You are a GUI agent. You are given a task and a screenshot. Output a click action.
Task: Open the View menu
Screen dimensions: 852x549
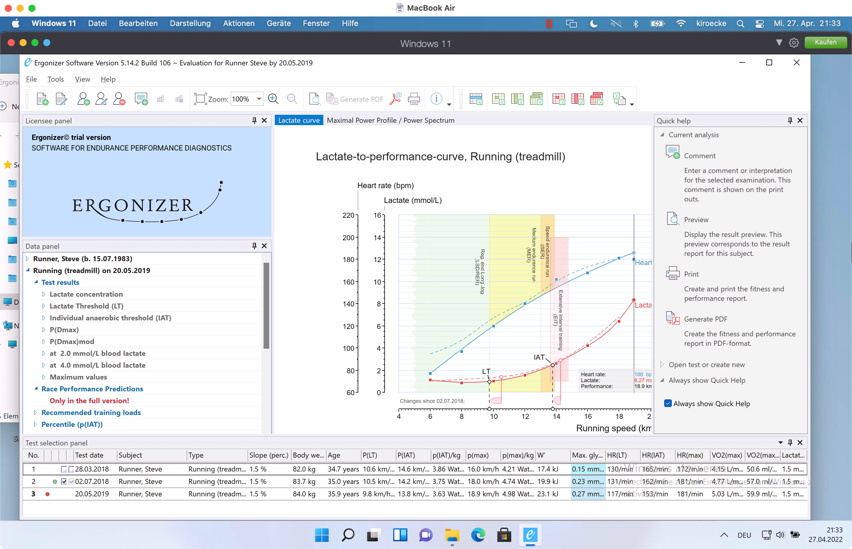point(82,79)
